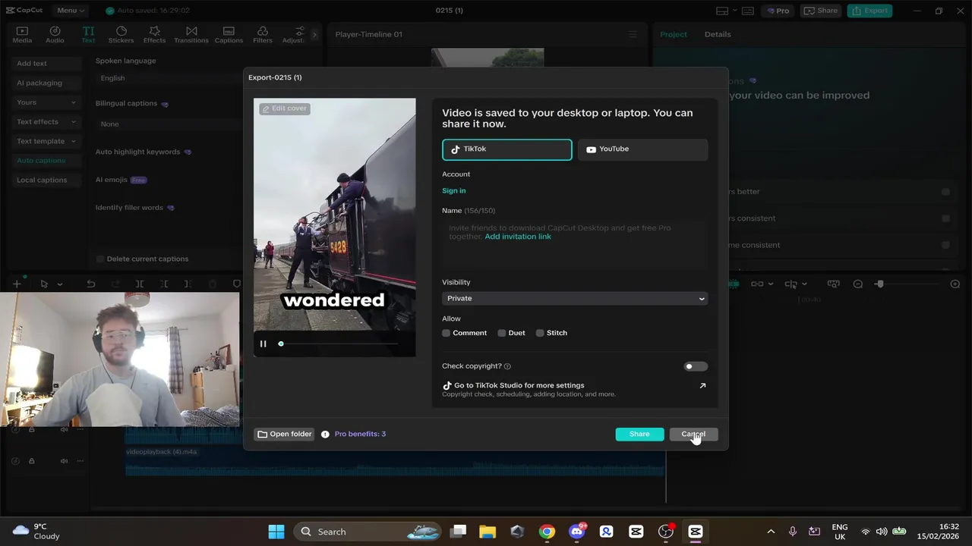
Task: Tick the checkbox on row ending 'me consistent'
Action: point(945,245)
